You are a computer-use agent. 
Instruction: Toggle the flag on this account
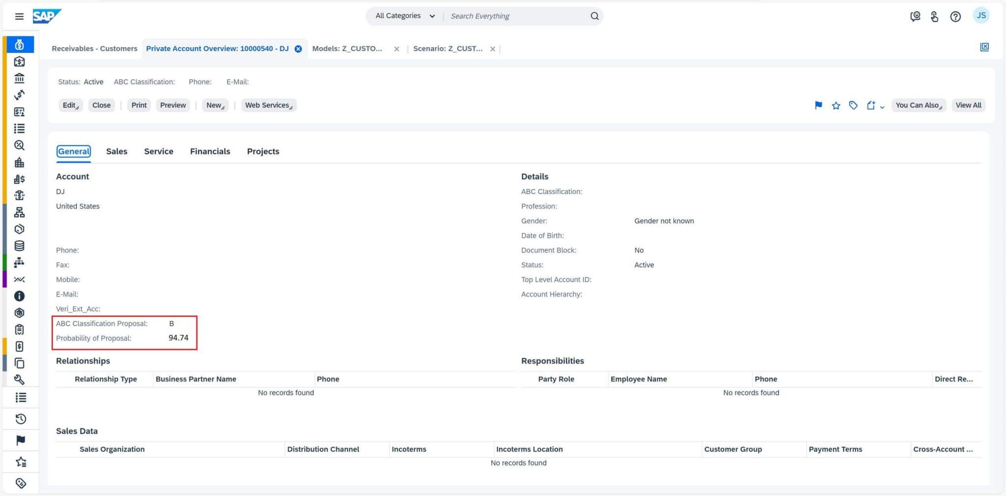pyautogui.click(x=818, y=105)
